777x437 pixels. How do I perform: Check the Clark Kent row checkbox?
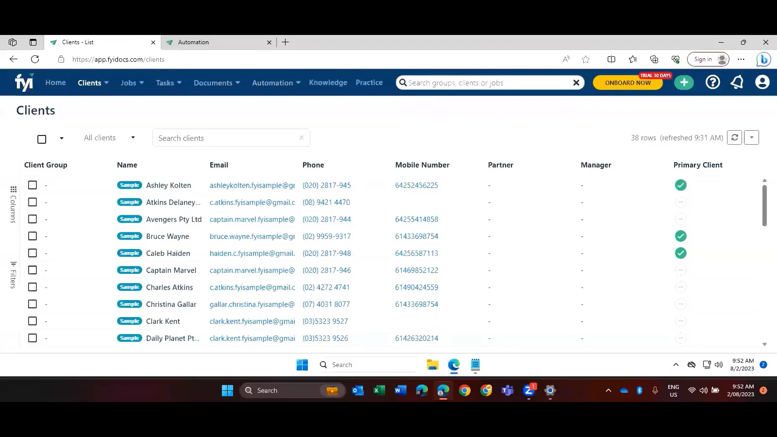pos(32,321)
